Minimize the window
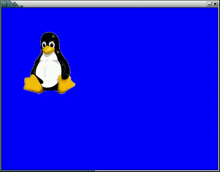220x172 pixels. click(x=209, y=4)
